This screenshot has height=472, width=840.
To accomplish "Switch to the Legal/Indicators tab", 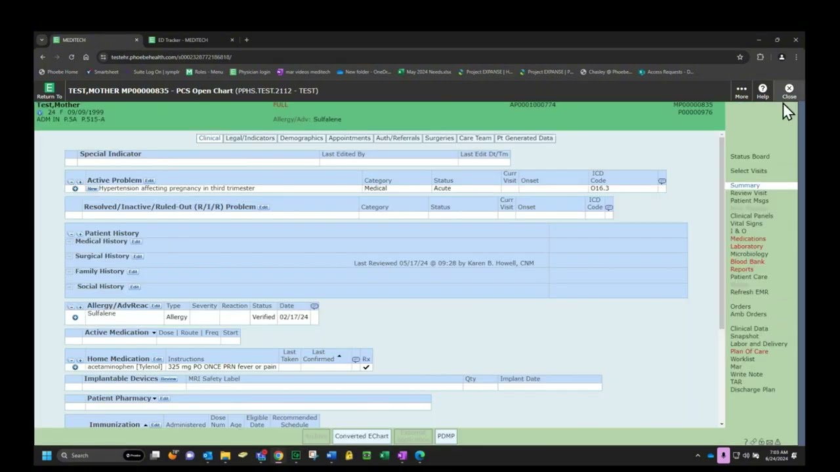I will click(250, 138).
